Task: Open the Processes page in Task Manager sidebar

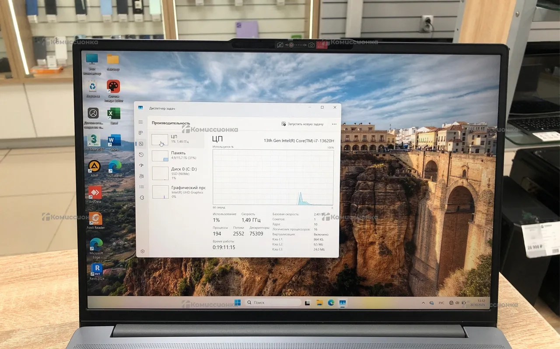Action: click(140, 133)
